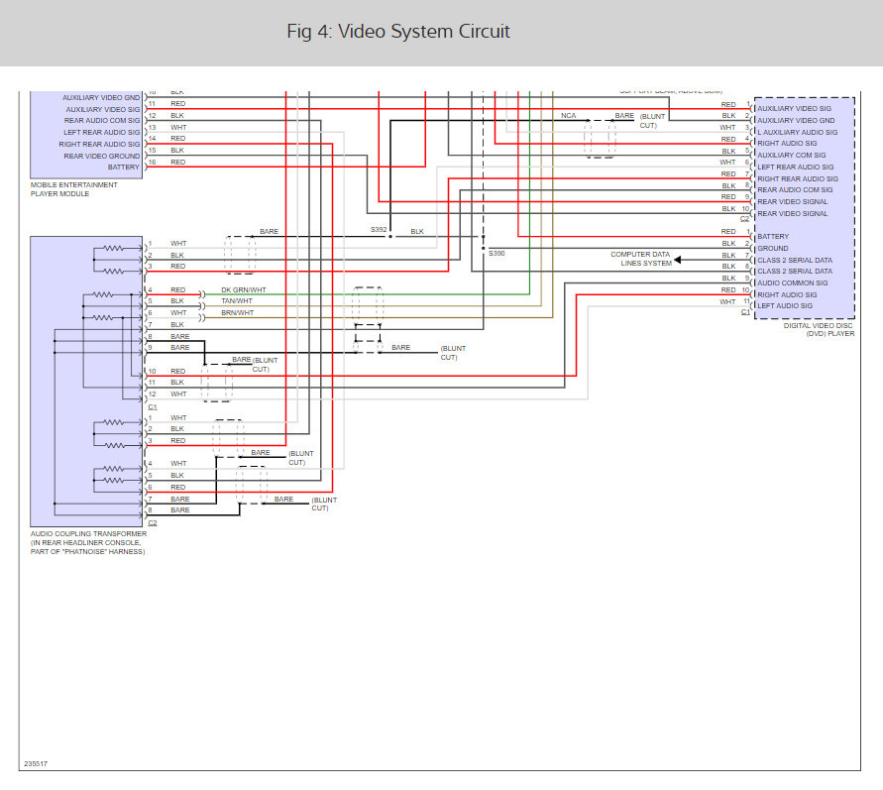
Task: Click splice label S390
Action: tap(497, 254)
